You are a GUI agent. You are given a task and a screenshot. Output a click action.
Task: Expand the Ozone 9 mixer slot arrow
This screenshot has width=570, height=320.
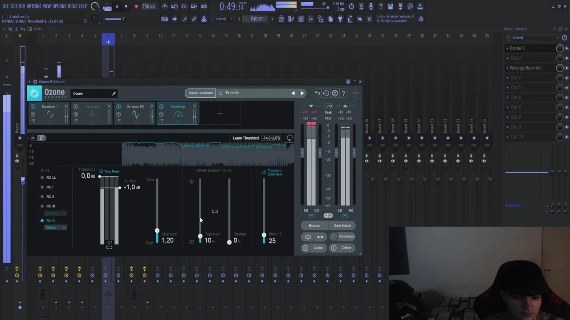coord(507,48)
